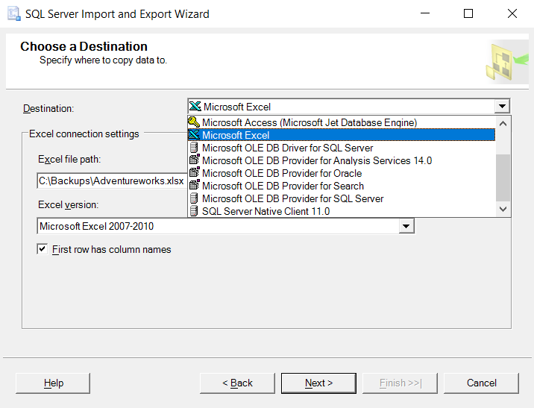Click the Access key icon in the dropdown list

(x=194, y=122)
